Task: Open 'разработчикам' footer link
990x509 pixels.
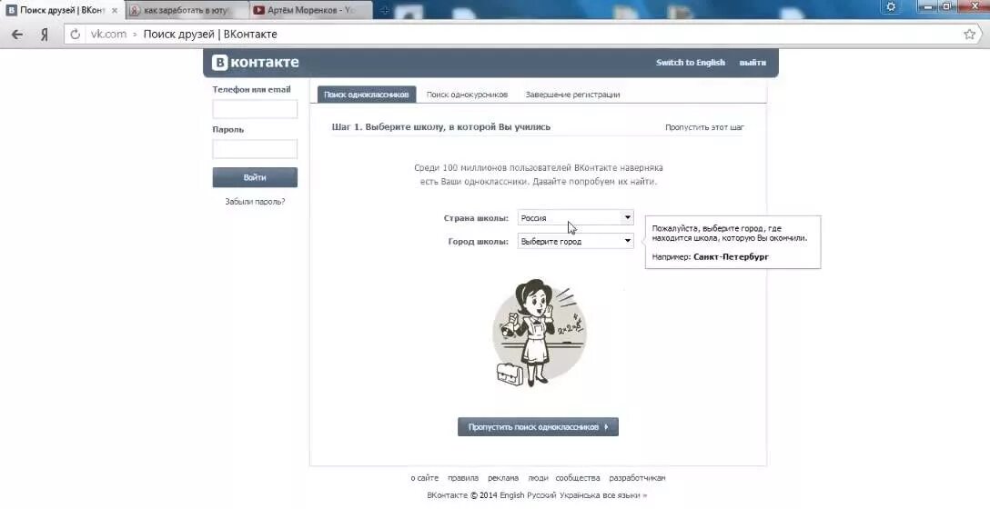Action: (637, 478)
